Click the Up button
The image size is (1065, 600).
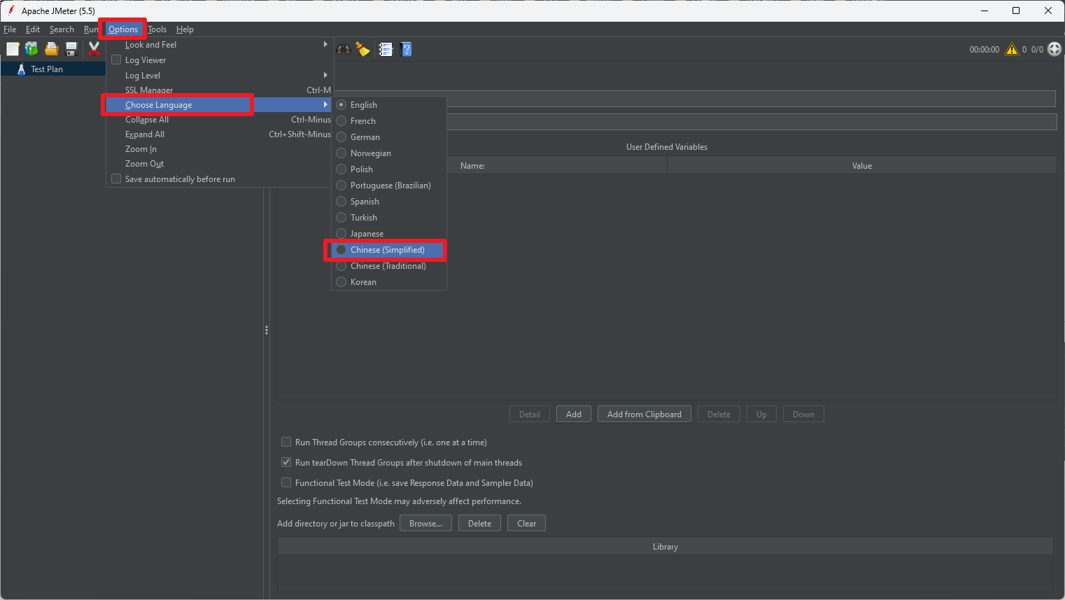[761, 414]
